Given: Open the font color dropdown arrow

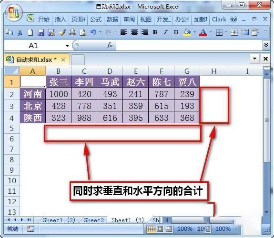Looking at the screenshot, I should pyautogui.click(x=211, y=32).
